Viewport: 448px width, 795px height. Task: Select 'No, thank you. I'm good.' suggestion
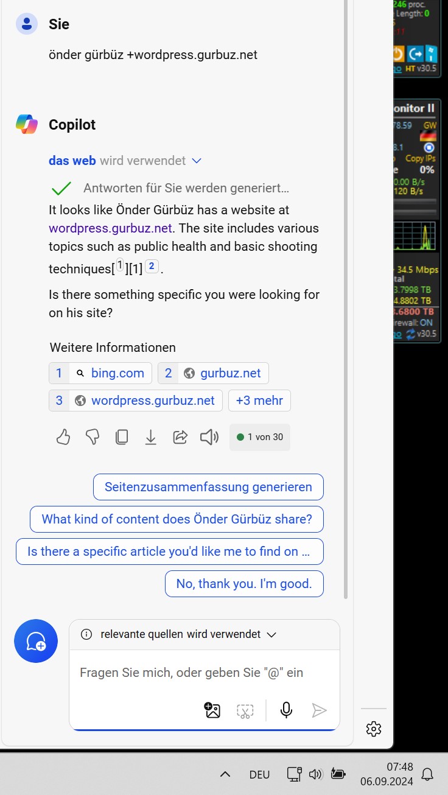244,584
